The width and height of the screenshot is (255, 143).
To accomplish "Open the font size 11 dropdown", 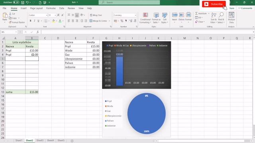I will coord(55,15).
